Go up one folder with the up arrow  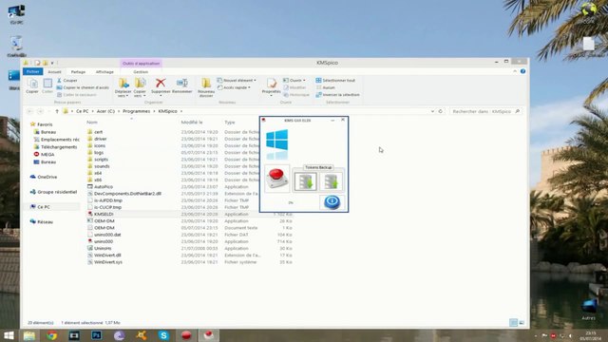[x=57, y=111]
